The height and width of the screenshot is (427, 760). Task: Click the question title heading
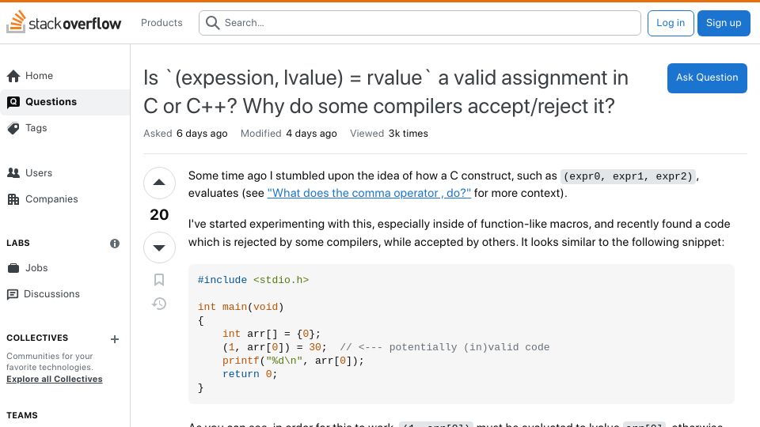pos(386,92)
